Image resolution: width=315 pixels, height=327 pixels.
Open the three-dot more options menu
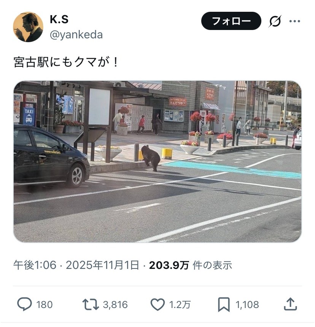tap(295, 21)
